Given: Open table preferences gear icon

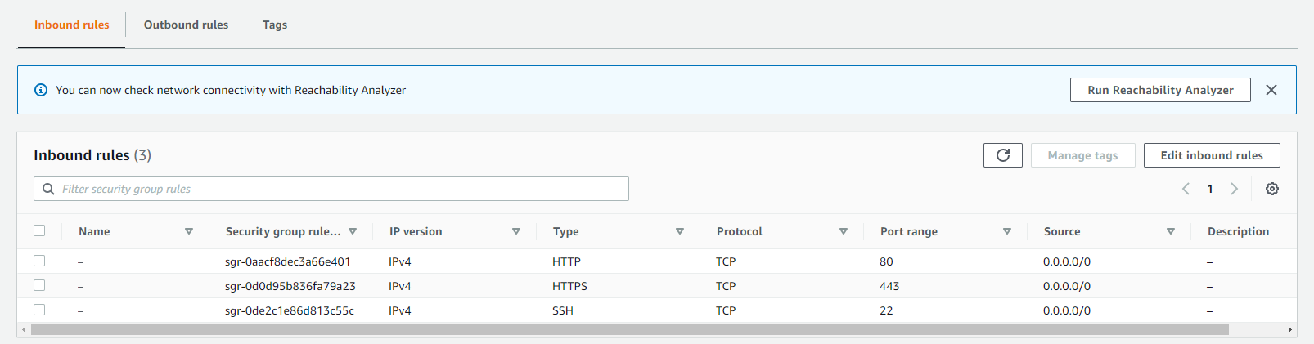Looking at the screenshot, I should [x=1272, y=189].
